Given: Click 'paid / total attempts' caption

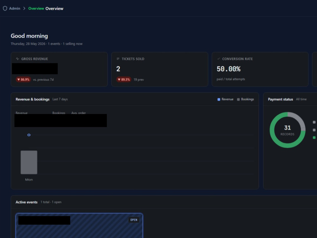Looking at the screenshot, I should (x=231, y=79).
